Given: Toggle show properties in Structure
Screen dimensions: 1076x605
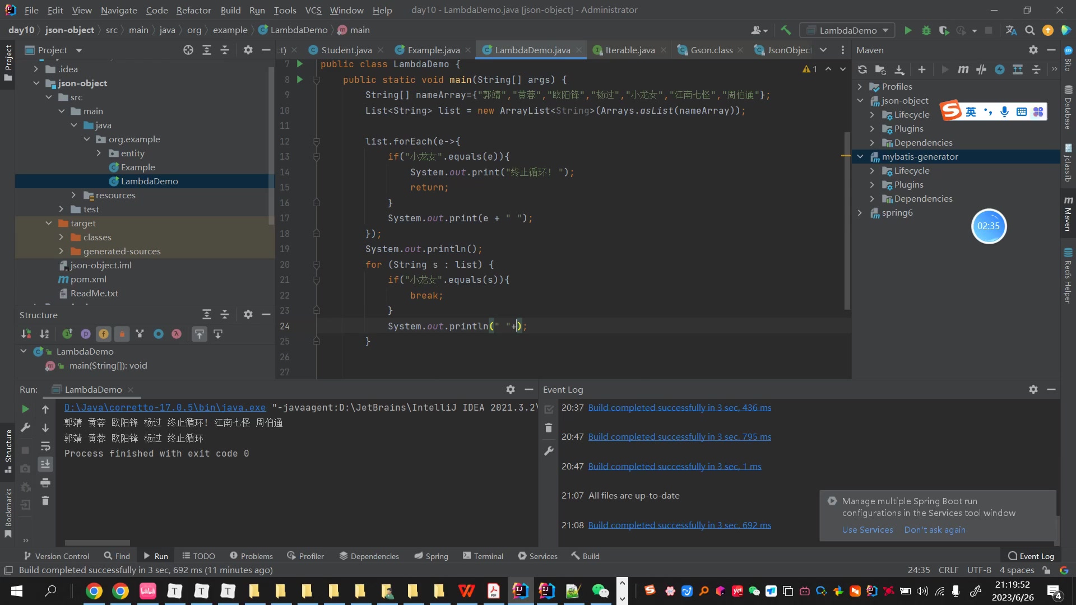Looking at the screenshot, I should tap(86, 334).
